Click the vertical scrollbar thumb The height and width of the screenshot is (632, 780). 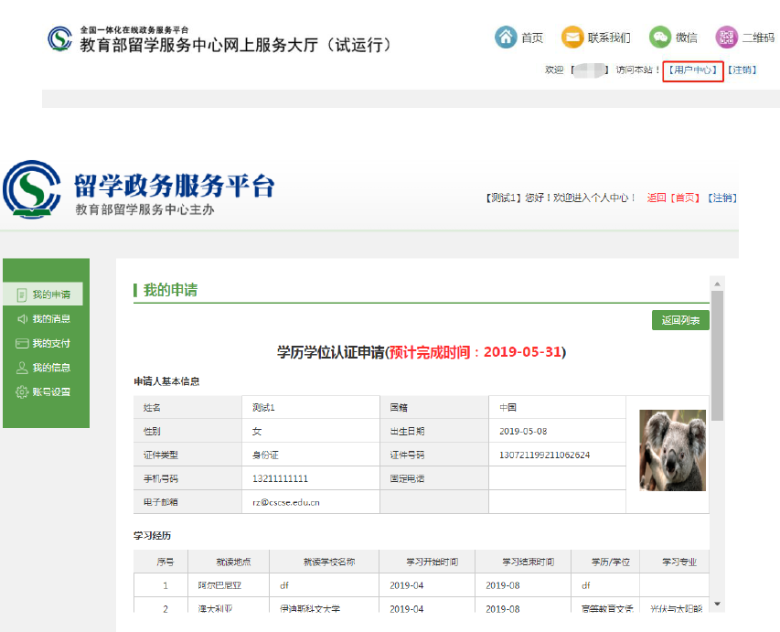pos(717,357)
